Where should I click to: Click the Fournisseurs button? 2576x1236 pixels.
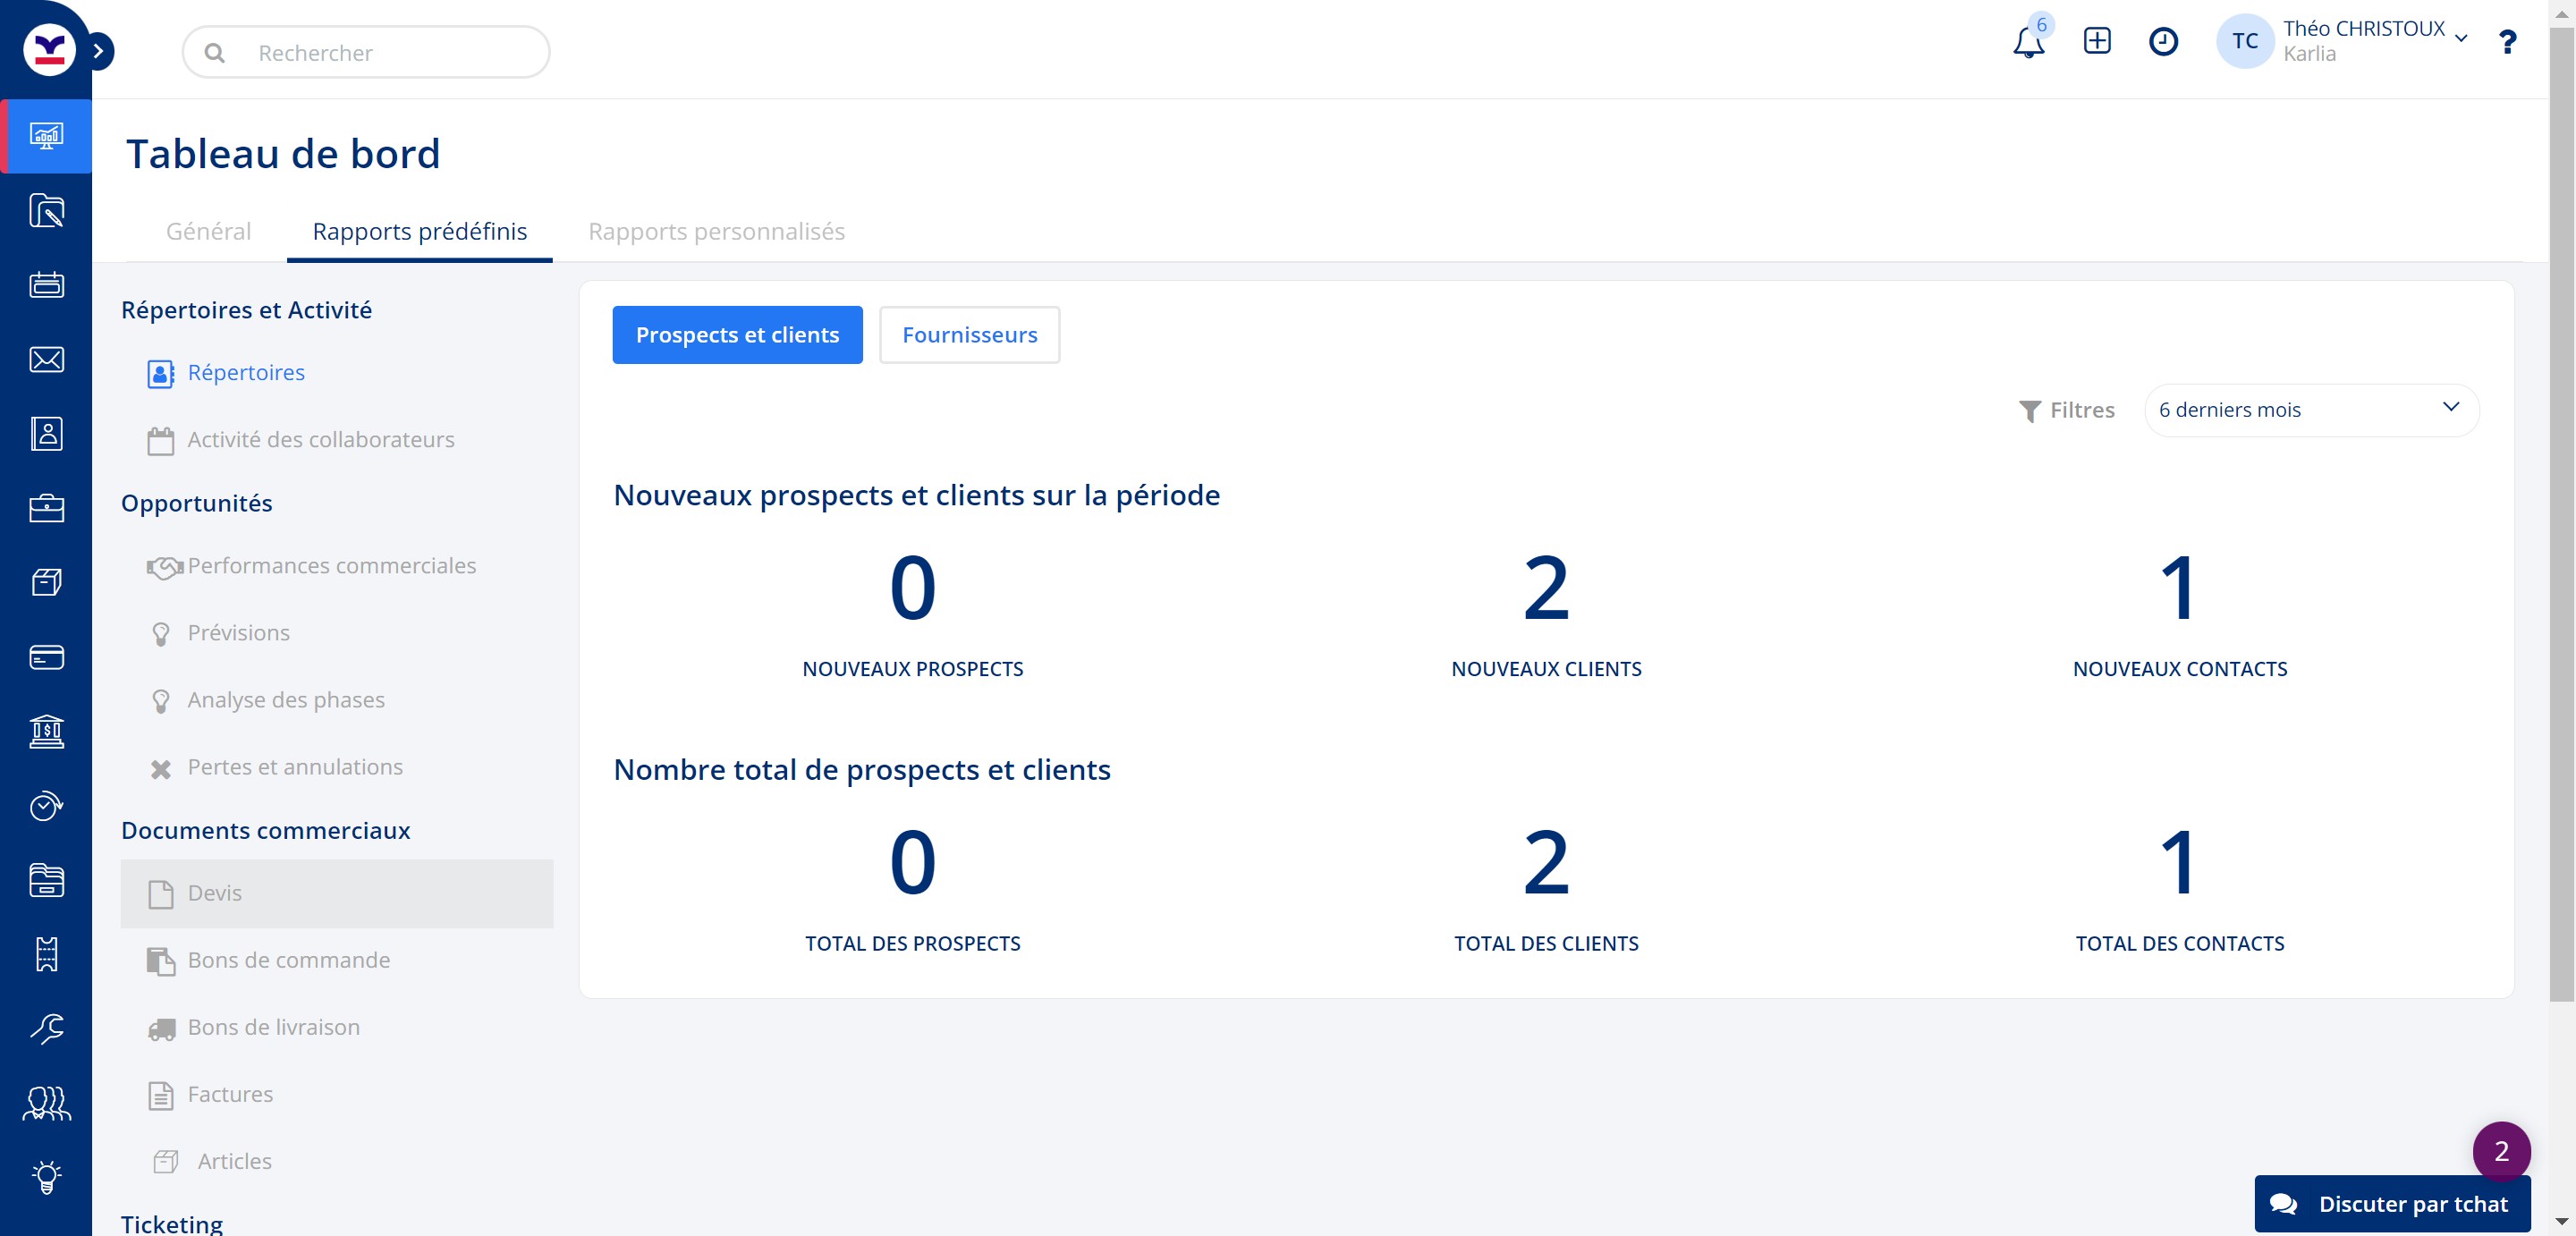pos(968,335)
